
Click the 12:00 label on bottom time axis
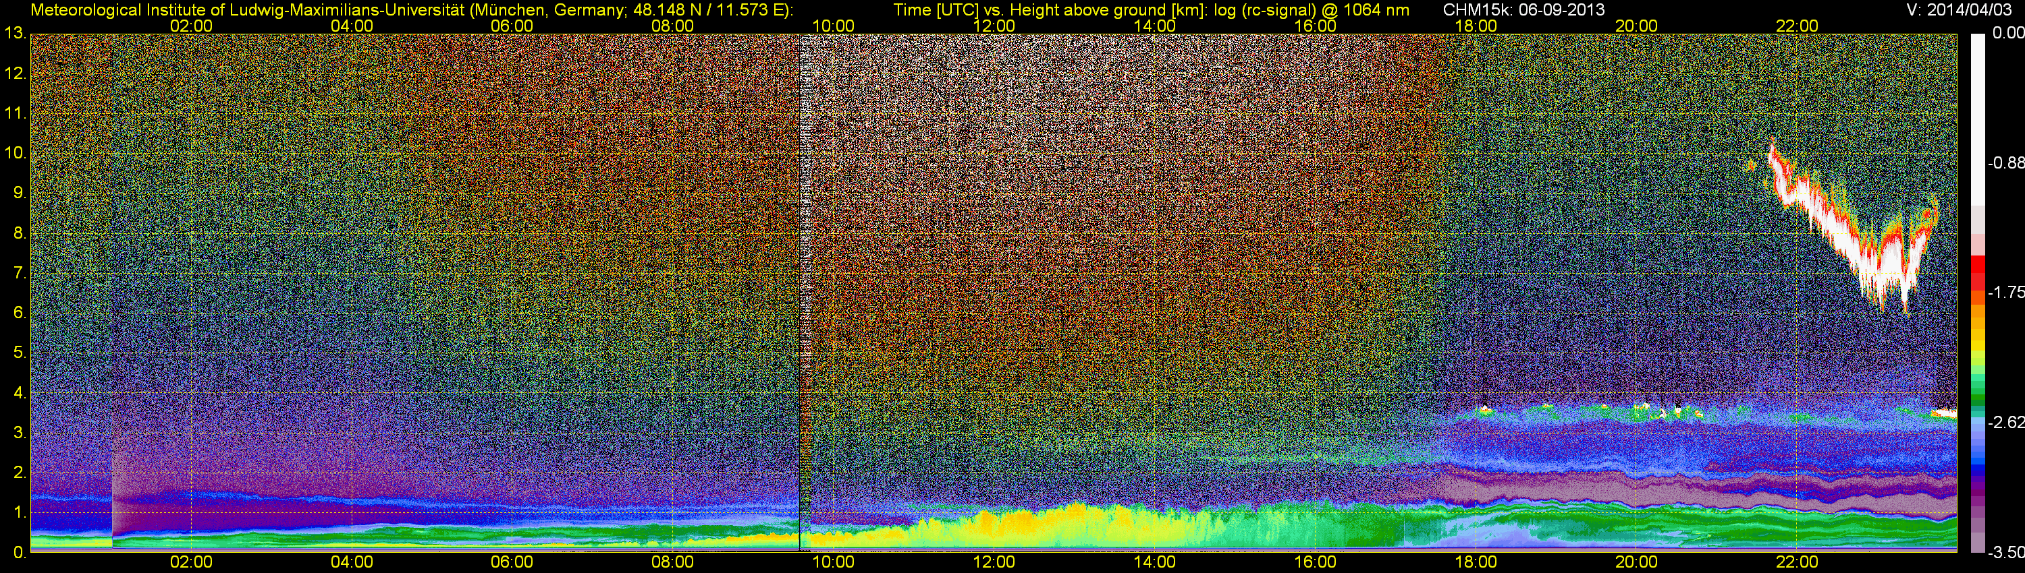994,562
